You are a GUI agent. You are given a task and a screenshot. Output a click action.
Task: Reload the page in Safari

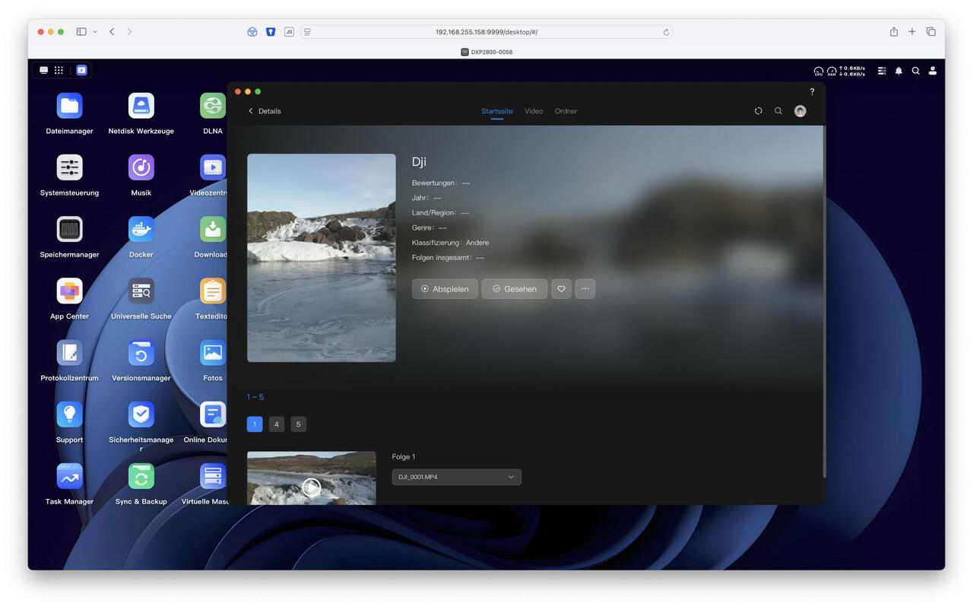pos(666,32)
